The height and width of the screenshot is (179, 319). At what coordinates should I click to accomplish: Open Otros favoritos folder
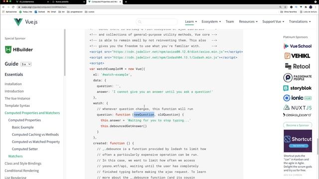click(289, 12)
